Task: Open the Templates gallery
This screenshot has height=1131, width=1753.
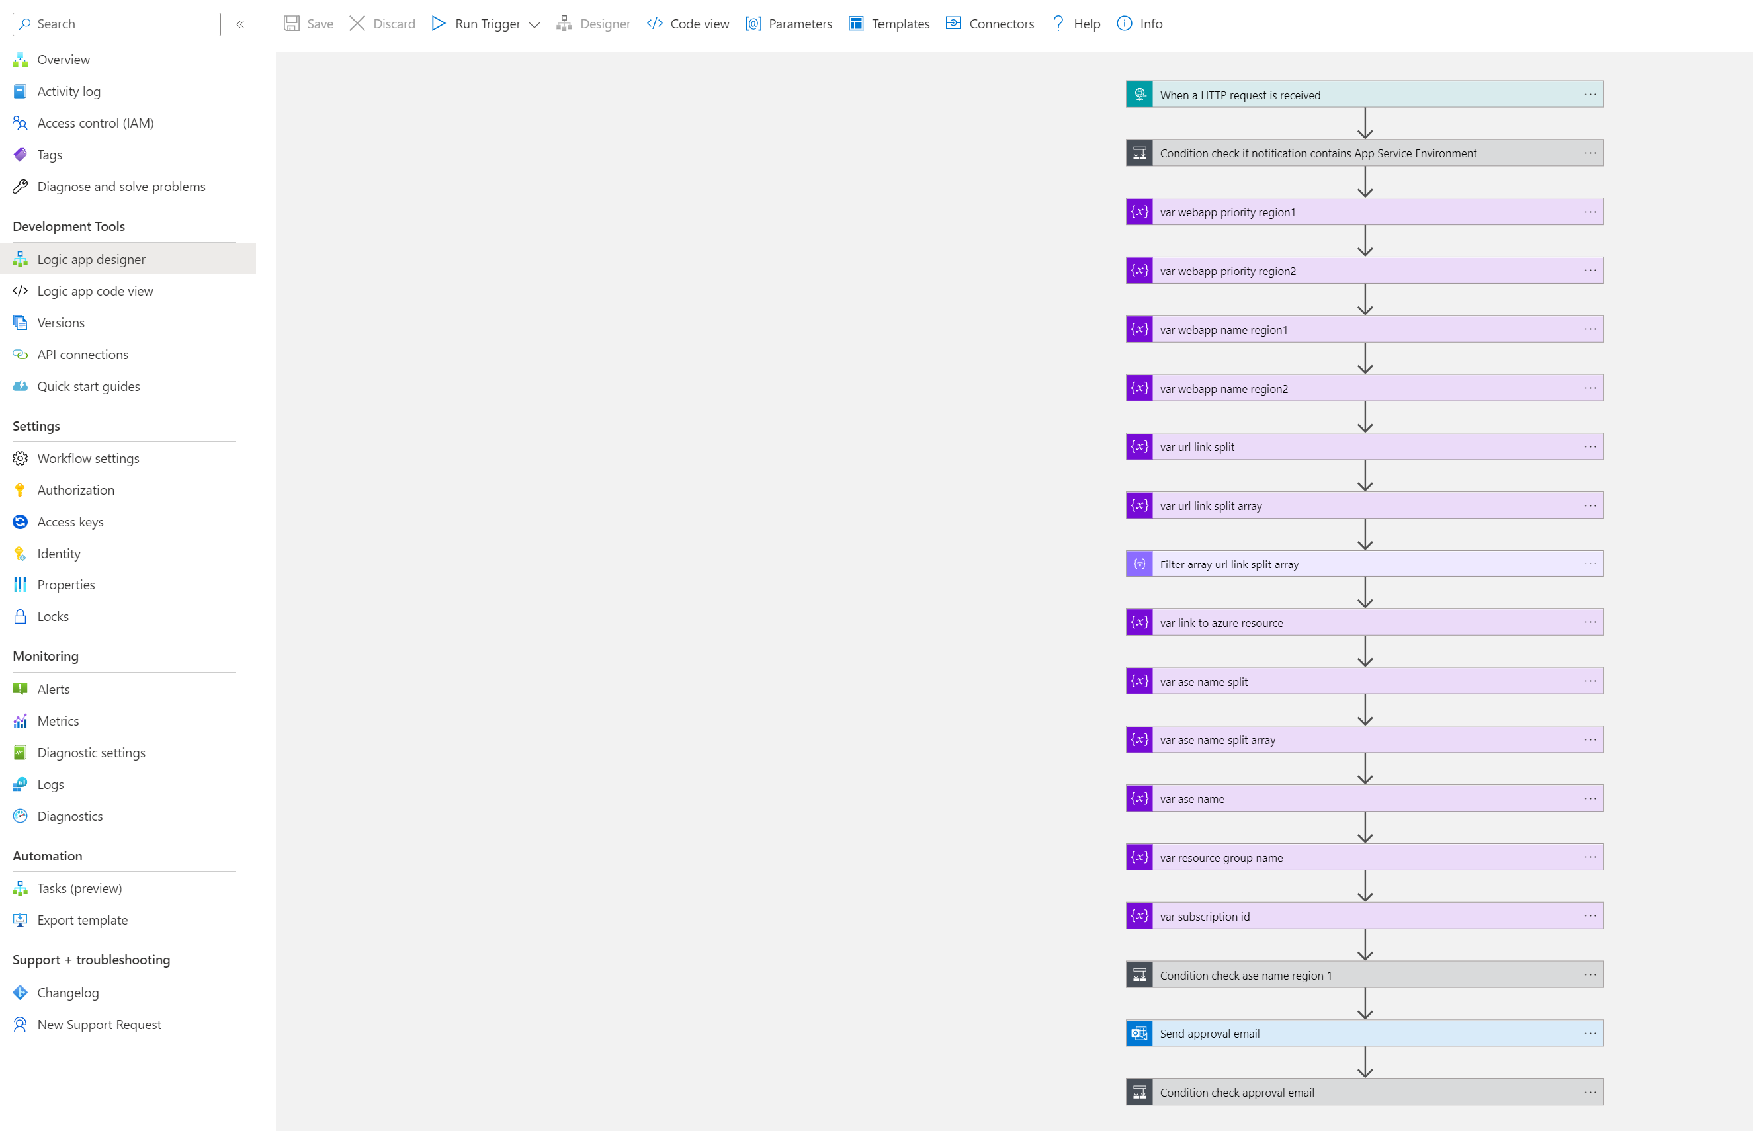Action: pos(888,24)
